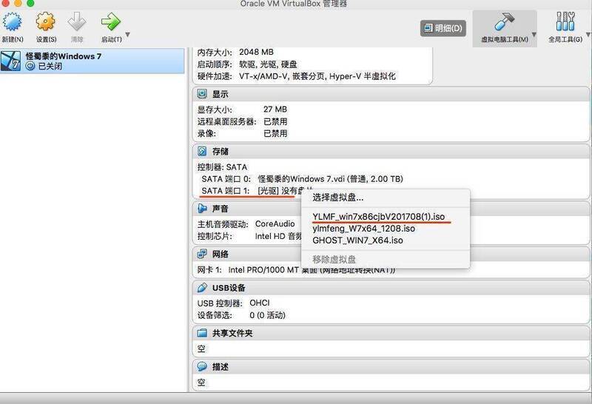Select YLMF_win7x86cjbV201708(1).iso from menu

[378, 216]
